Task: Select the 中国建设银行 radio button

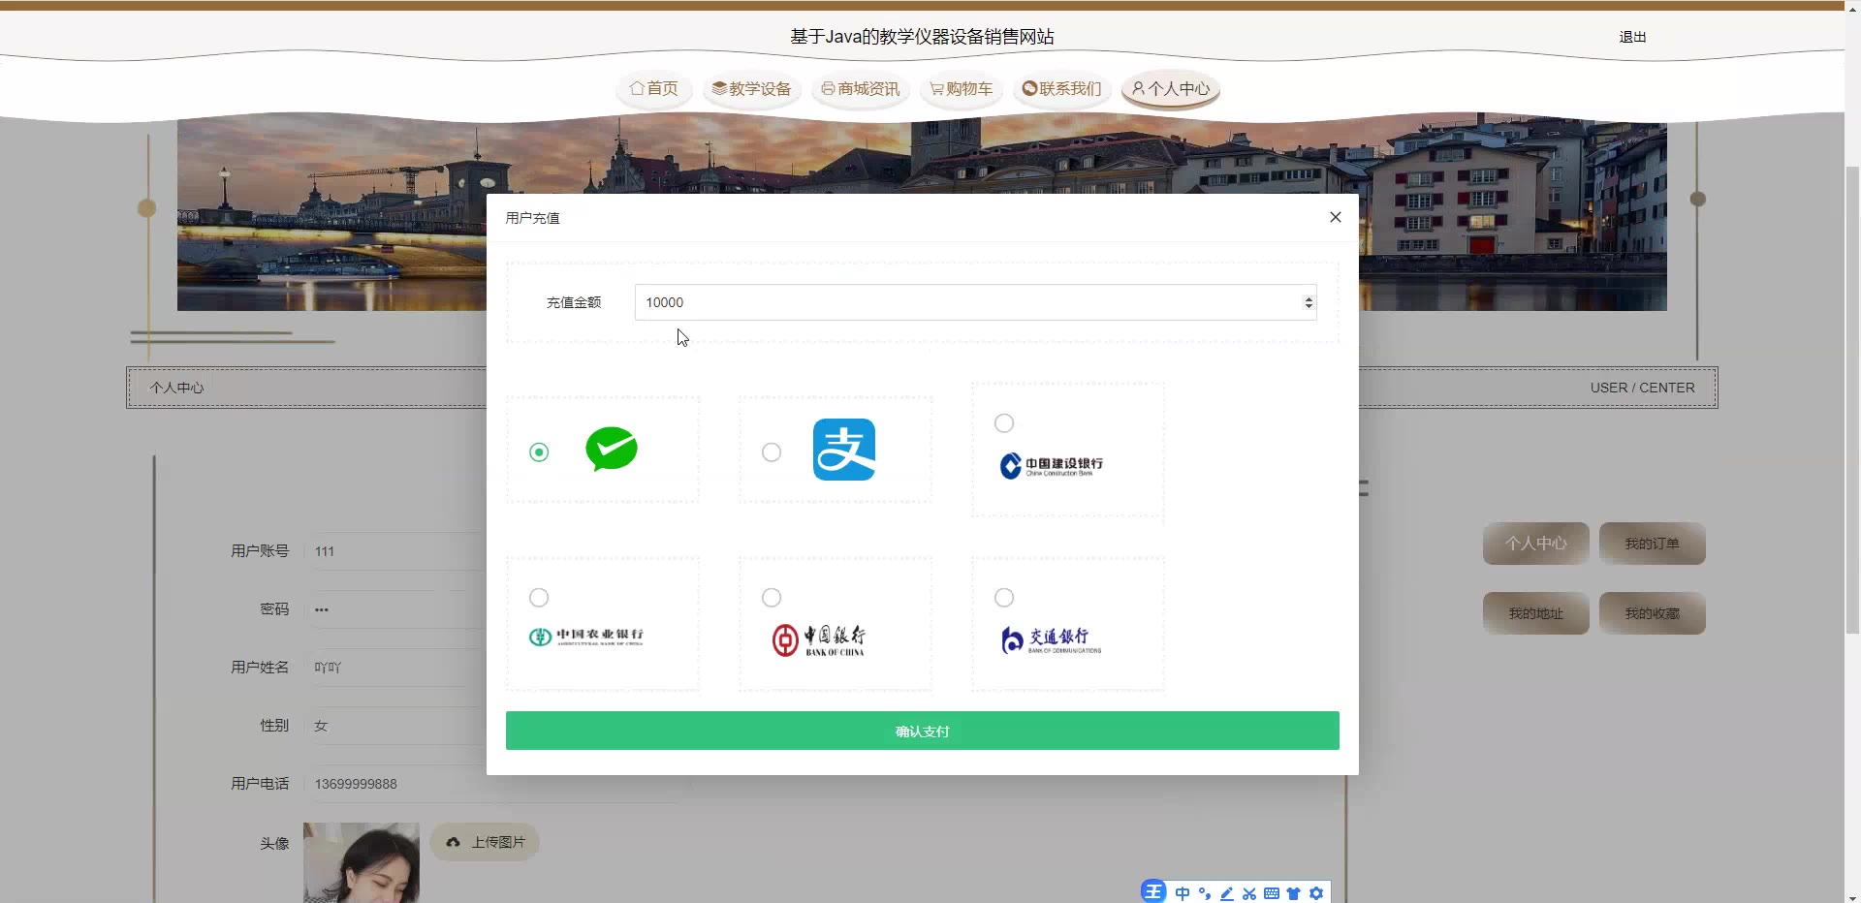Action: [1004, 423]
